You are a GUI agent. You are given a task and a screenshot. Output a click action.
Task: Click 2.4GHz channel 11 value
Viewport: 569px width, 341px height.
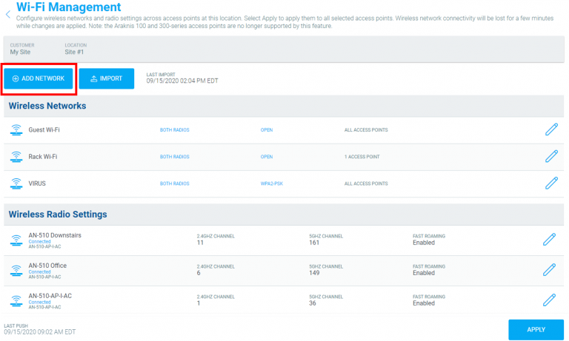(200, 243)
